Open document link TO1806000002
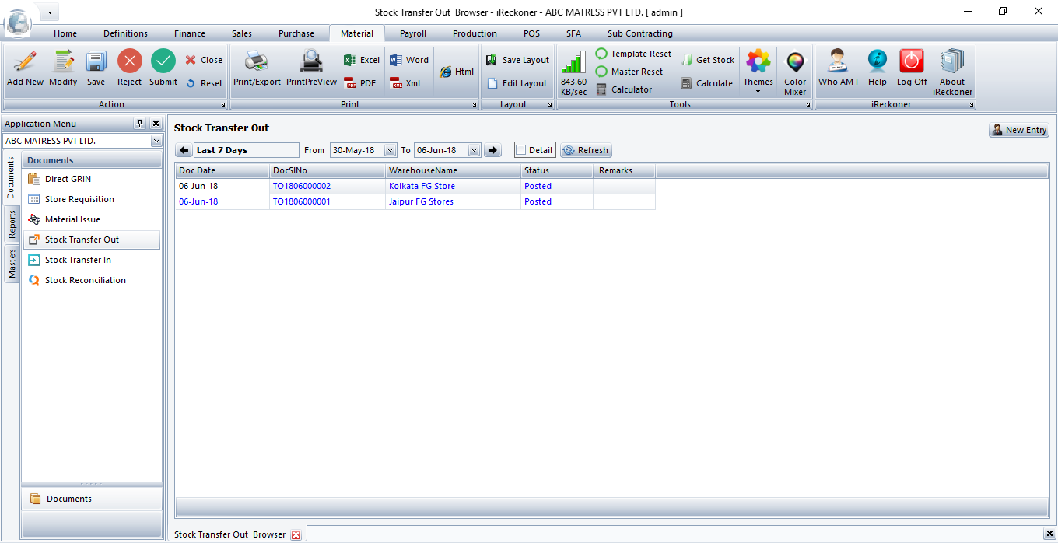 click(301, 186)
